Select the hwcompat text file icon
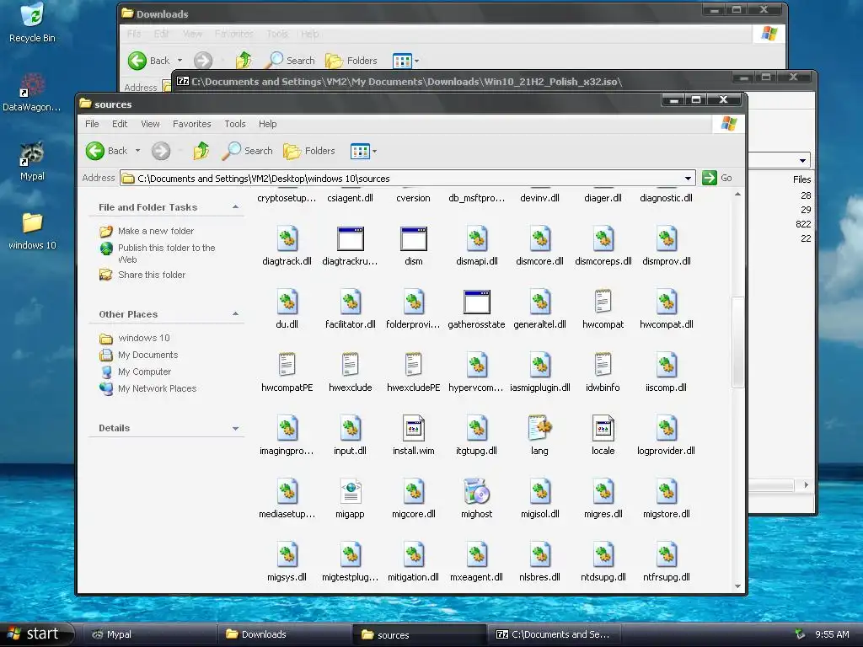863x647 pixels. point(603,302)
